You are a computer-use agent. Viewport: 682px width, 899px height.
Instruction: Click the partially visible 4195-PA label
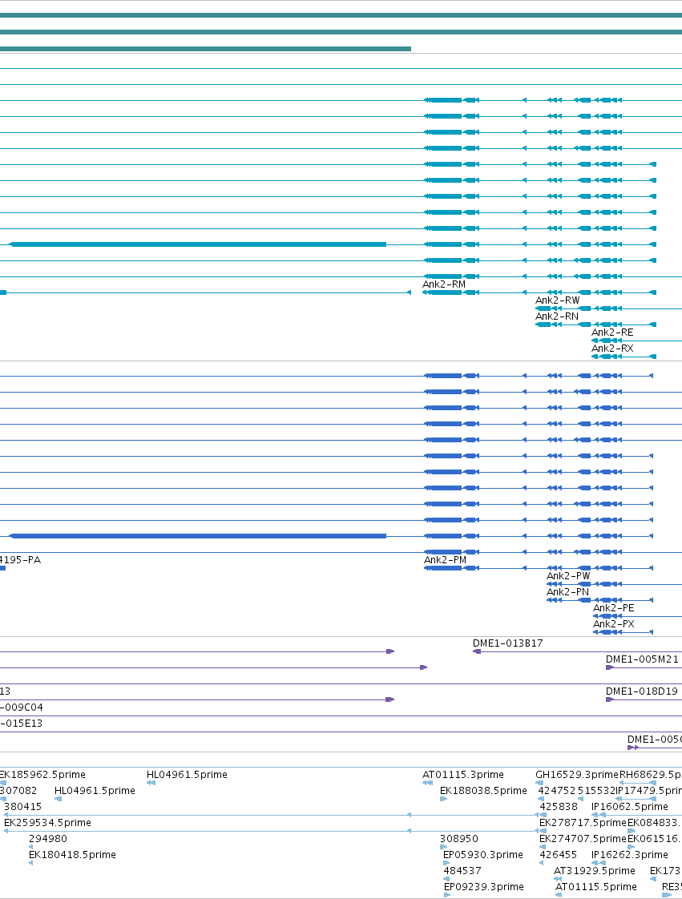tap(20, 560)
